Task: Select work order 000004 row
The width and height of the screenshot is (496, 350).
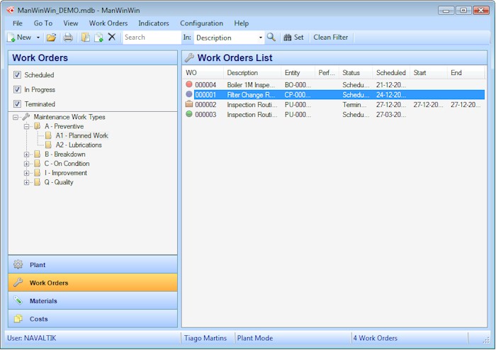Action: pos(334,85)
